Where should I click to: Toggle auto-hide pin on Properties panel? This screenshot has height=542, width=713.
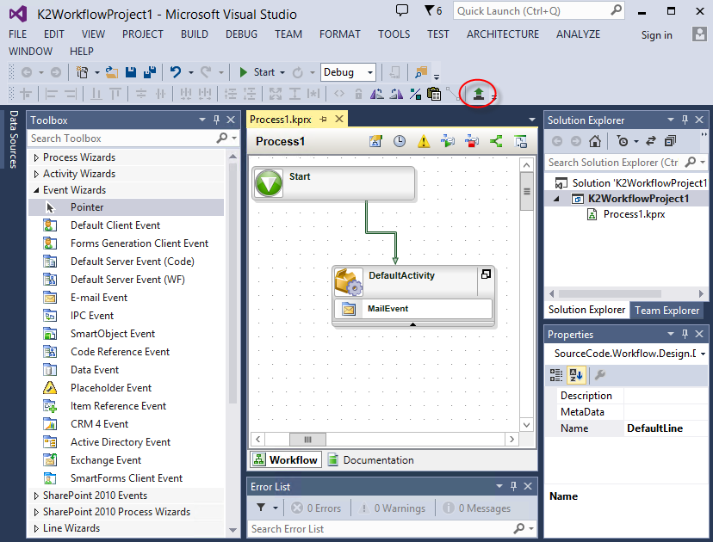pyautogui.click(x=685, y=334)
